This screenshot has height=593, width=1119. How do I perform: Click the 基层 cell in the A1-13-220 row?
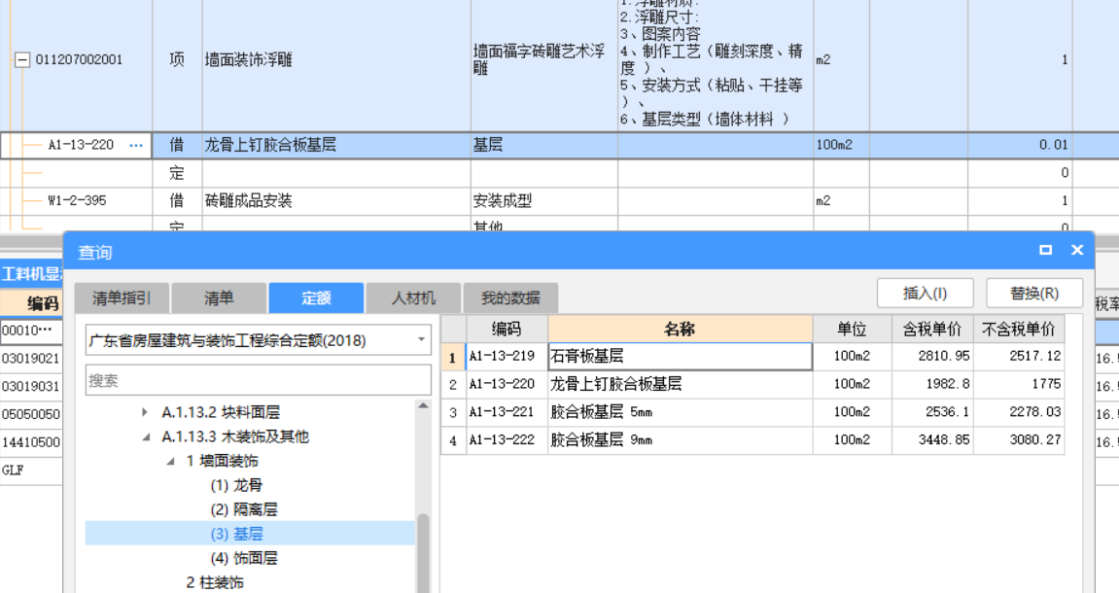[x=543, y=145]
